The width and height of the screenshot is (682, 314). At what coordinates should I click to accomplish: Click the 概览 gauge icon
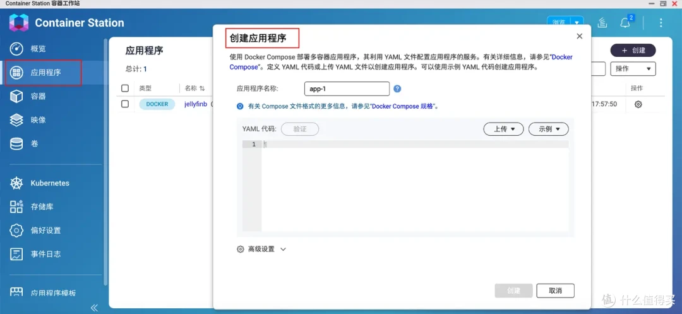click(16, 49)
